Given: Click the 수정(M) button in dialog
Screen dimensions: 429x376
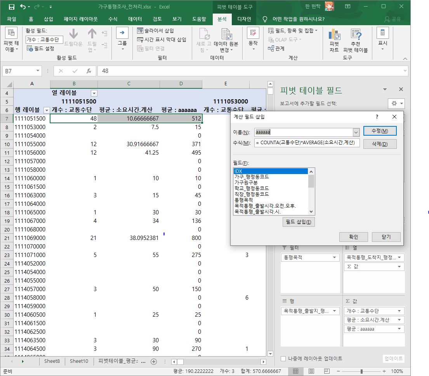Looking at the screenshot, I should (x=380, y=131).
